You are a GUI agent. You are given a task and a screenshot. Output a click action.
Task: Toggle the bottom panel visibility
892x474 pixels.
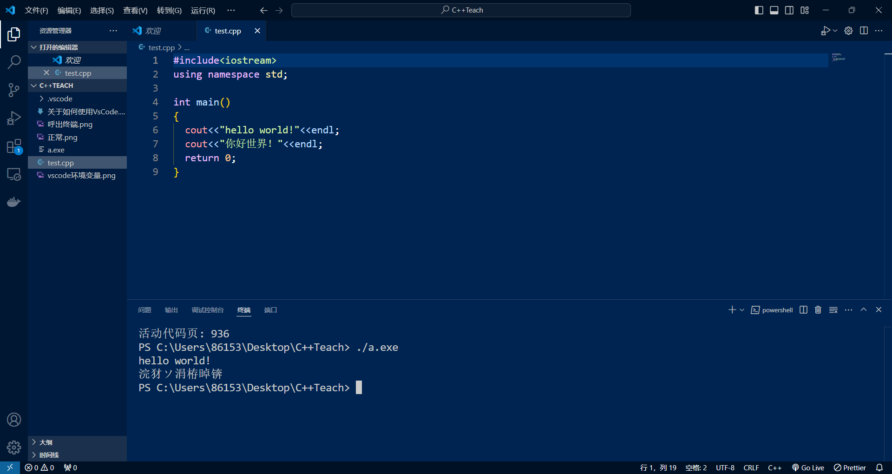click(774, 10)
